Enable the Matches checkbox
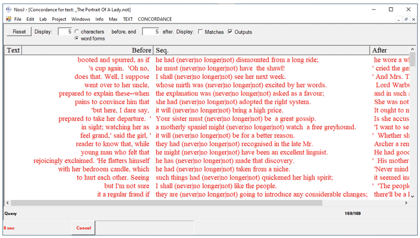420x238 pixels. pos(200,31)
